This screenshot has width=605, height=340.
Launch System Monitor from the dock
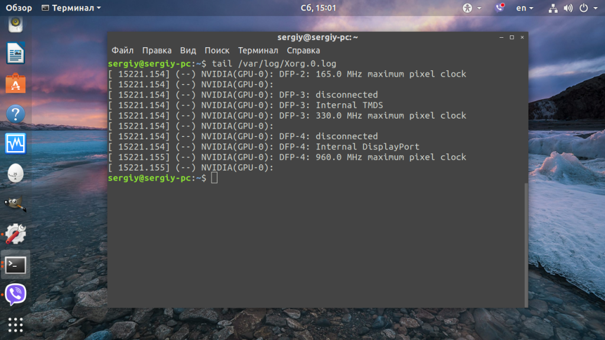point(15,143)
